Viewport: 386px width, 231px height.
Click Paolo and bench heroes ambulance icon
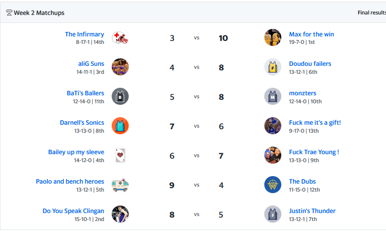(x=120, y=185)
